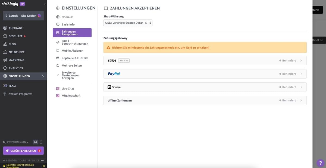This screenshot has height=168, width=326.
Task: Switch to mobile preview mode
Action: tap(41, 142)
